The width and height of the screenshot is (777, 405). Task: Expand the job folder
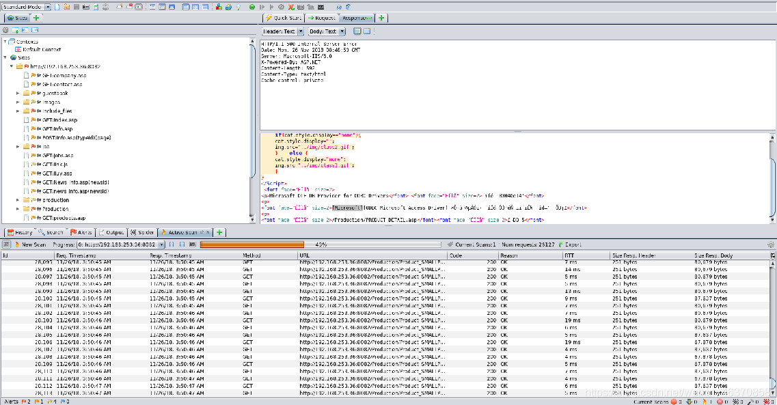point(18,147)
